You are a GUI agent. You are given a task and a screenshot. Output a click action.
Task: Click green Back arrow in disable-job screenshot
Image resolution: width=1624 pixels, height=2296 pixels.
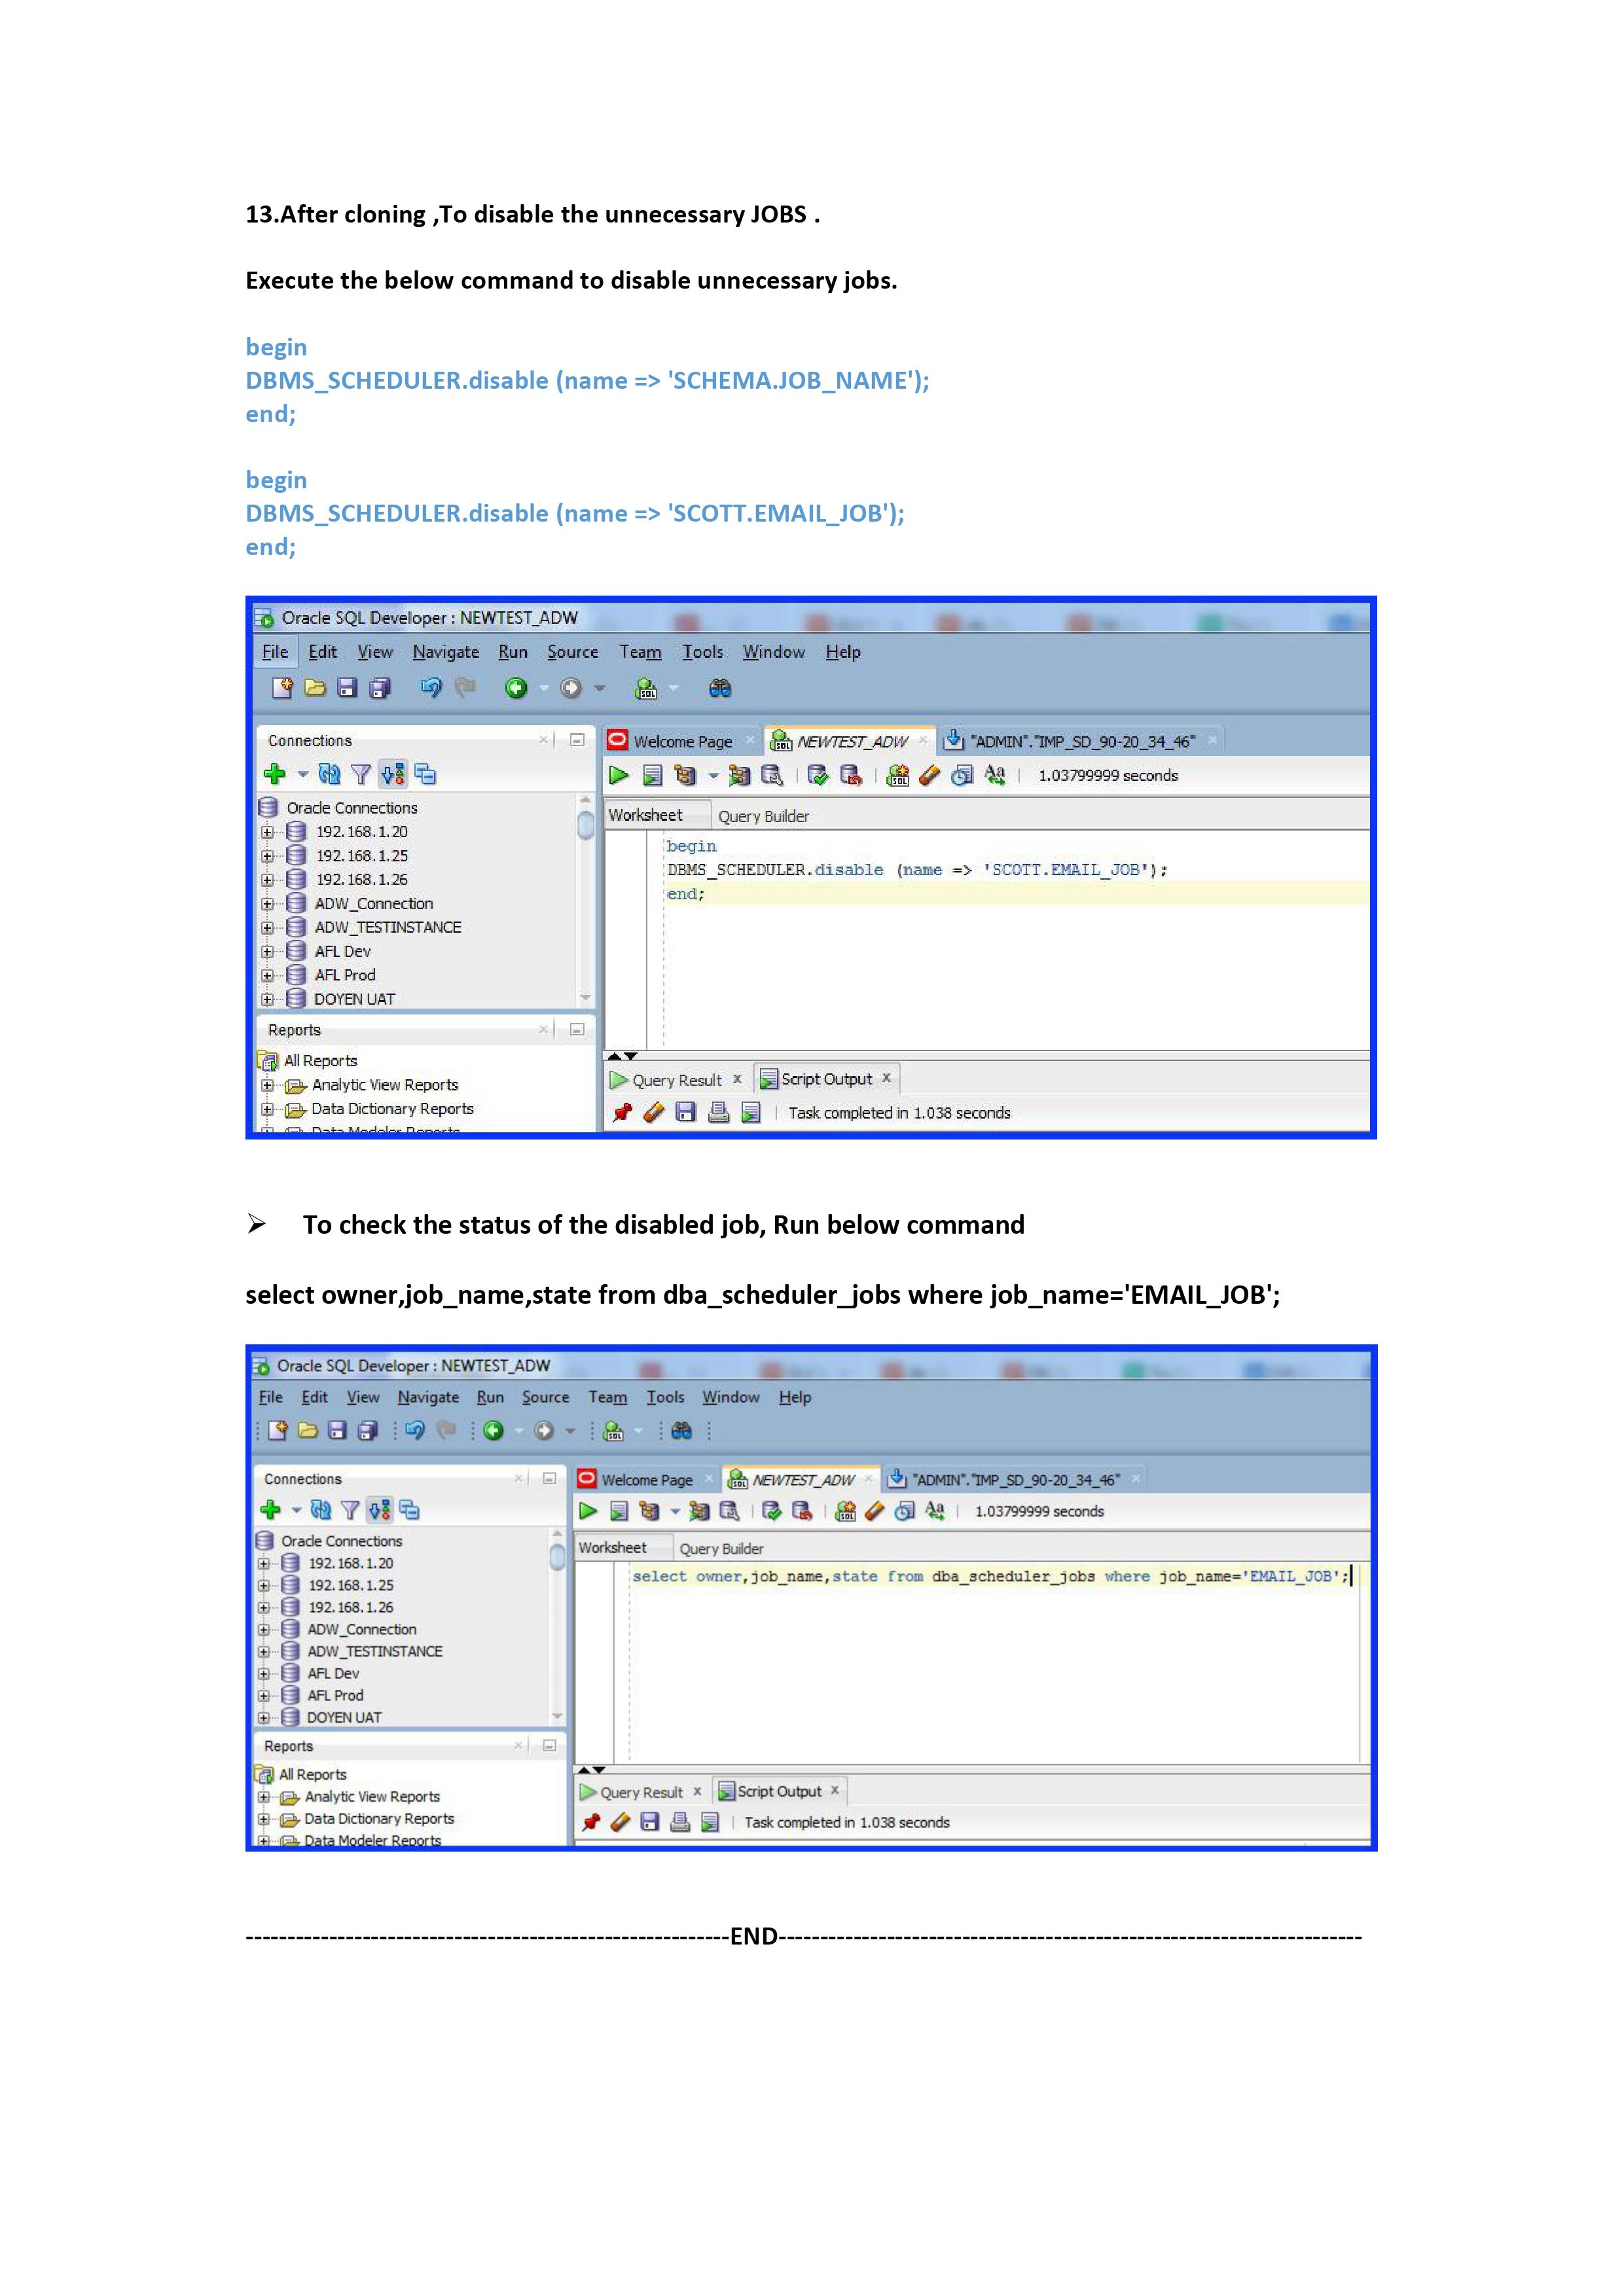click(x=516, y=688)
